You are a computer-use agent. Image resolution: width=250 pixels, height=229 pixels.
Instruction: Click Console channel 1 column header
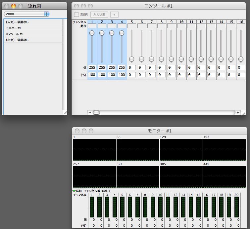coord(92,22)
